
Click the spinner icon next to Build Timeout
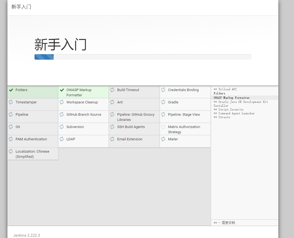click(x=112, y=90)
